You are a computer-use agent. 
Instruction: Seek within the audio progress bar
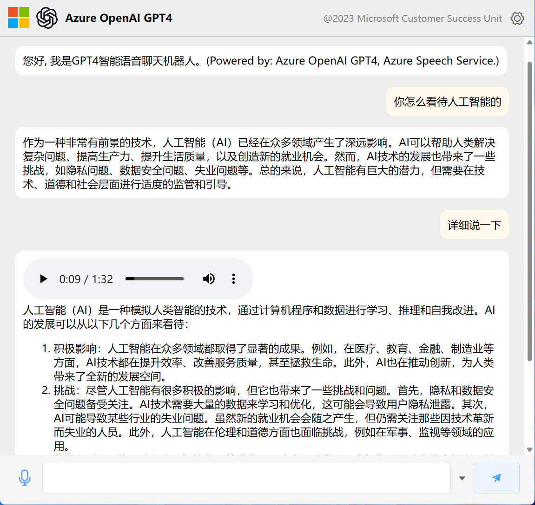(155, 279)
